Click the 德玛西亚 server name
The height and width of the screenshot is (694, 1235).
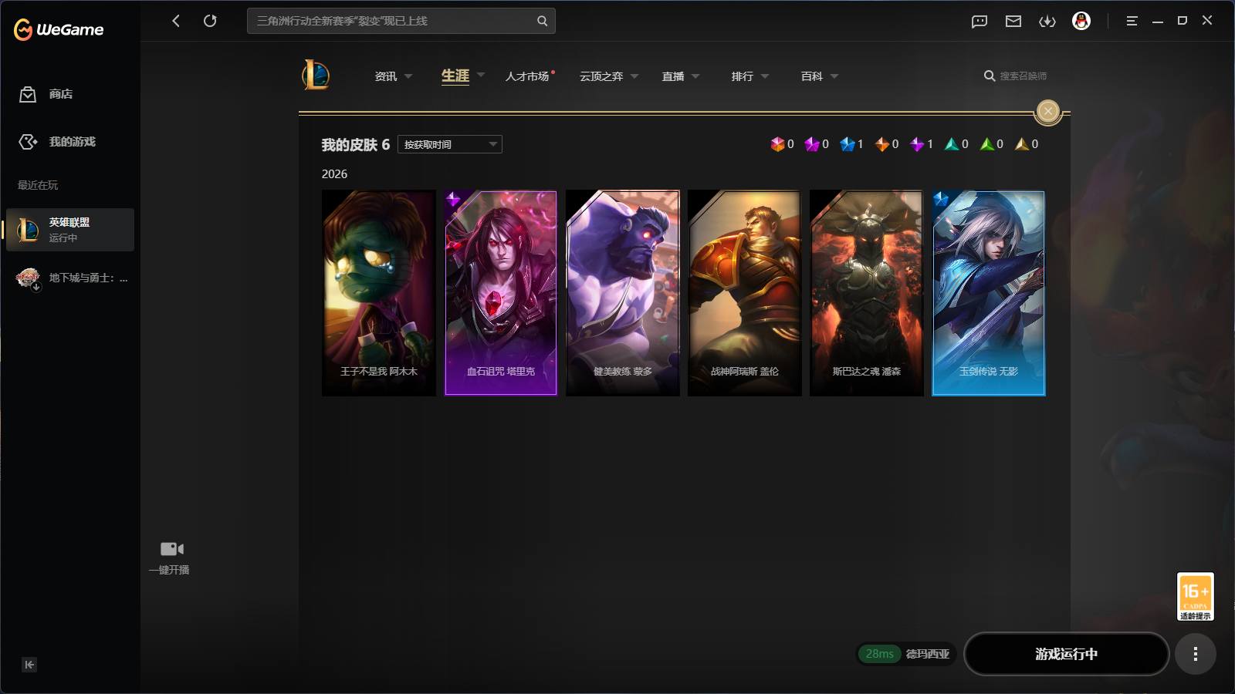pos(928,654)
